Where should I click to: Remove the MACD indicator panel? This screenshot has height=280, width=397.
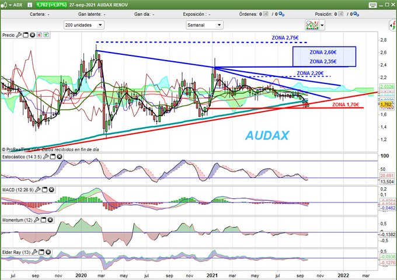tap(51, 190)
